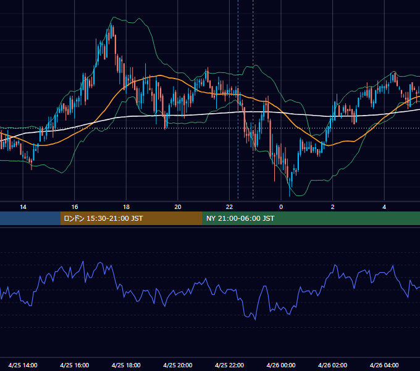Click the 4/25 18:00 time label

[x=126, y=365]
